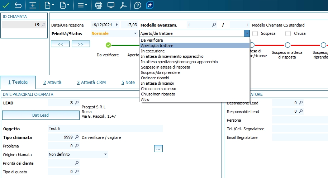
Task: Select 'Chiuso con successo' option
Action: 195,89
